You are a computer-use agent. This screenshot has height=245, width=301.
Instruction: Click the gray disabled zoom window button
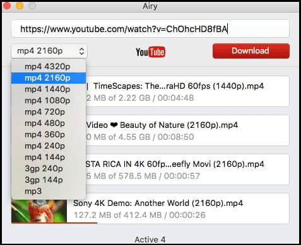point(32,6)
